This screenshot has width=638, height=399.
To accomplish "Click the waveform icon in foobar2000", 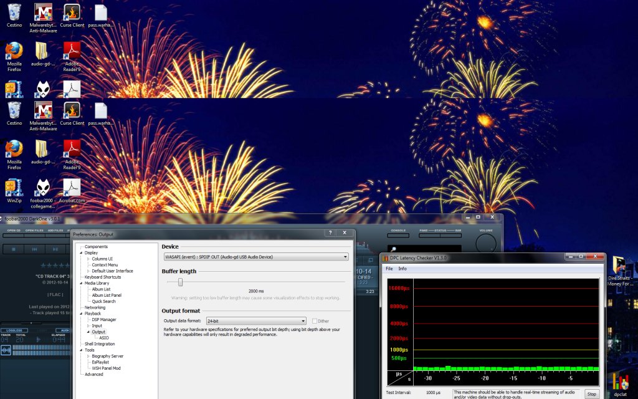I will 6,350.
